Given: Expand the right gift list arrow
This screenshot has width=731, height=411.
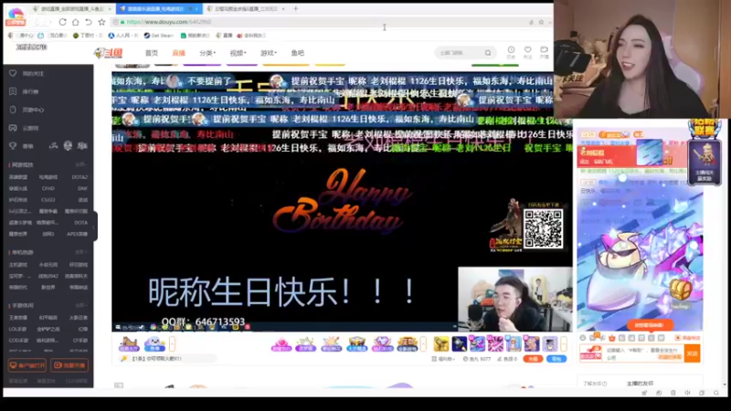Looking at the screenshot, I should [564, 344].
